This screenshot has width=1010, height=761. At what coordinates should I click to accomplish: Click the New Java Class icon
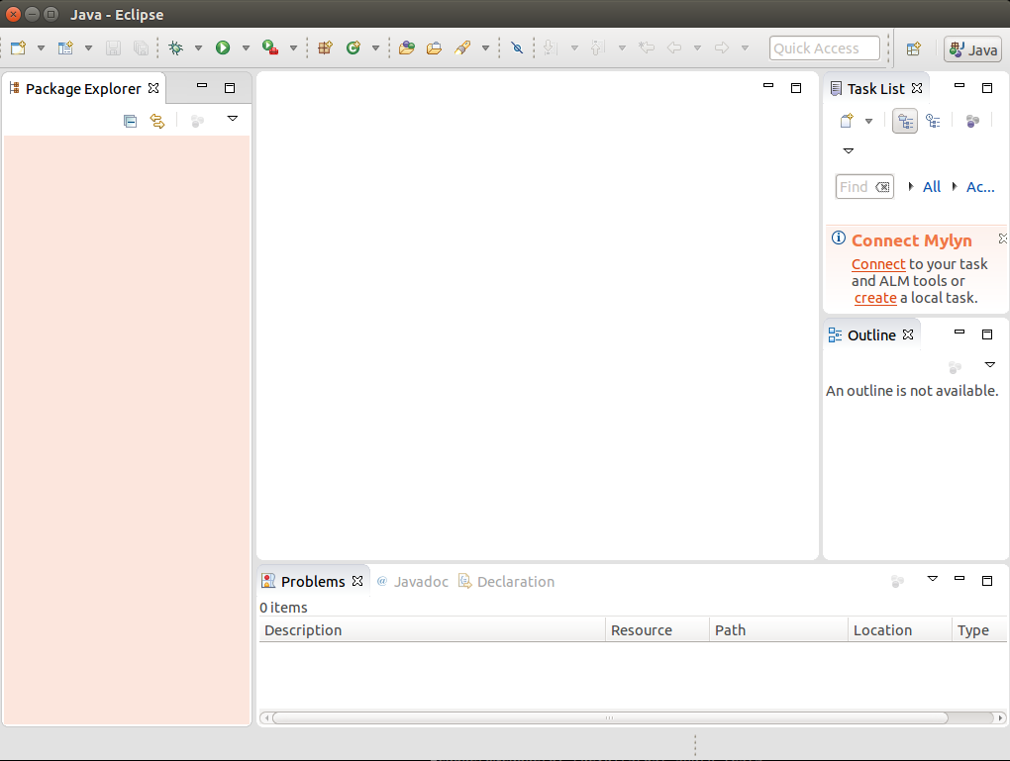tap(353, 48)
